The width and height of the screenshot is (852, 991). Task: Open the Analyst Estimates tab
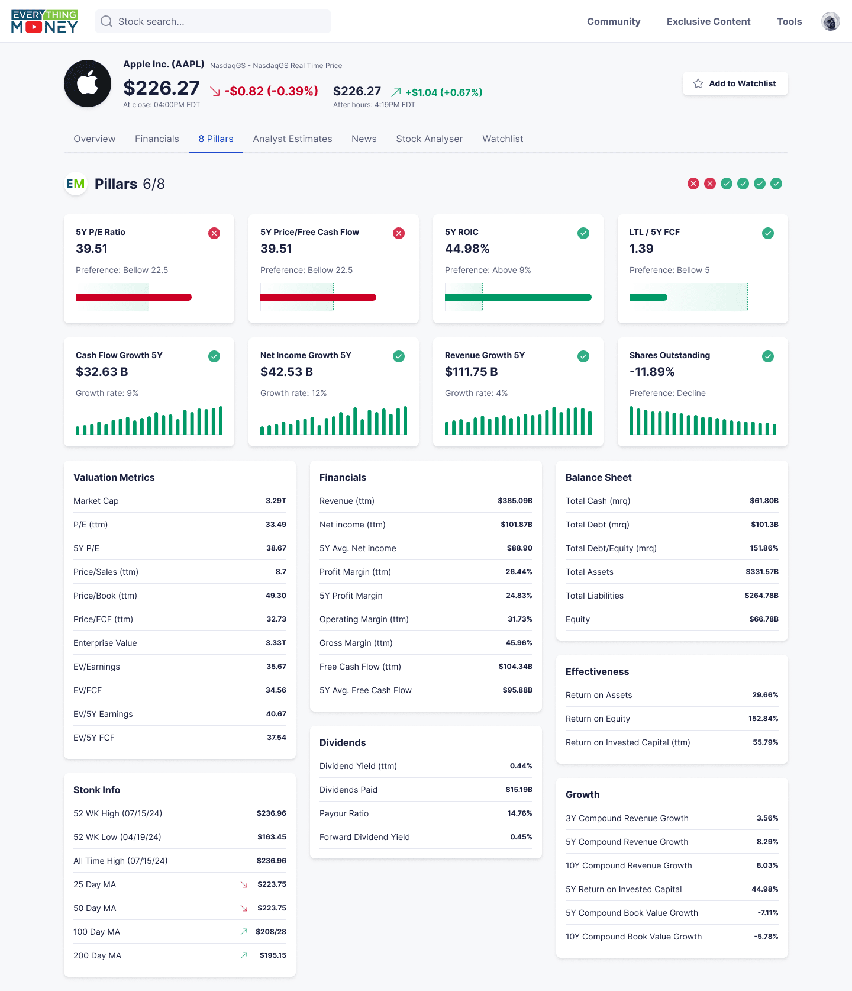(292, 139)
